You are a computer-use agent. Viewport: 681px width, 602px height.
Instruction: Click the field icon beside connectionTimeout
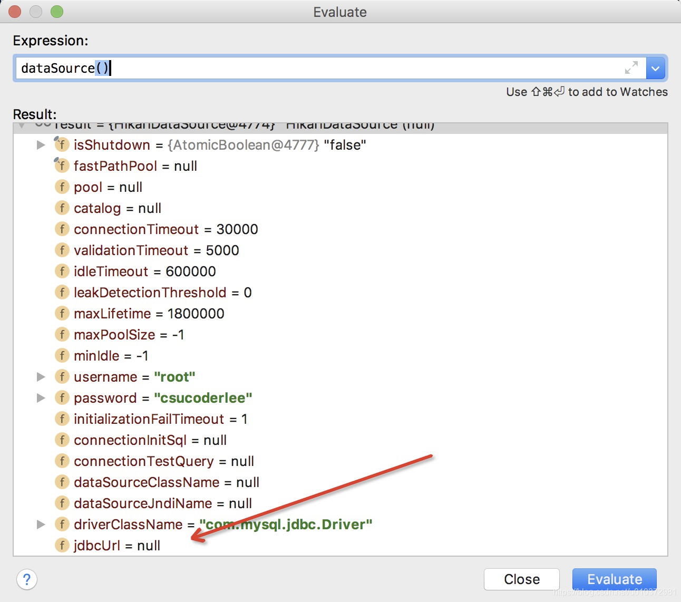(62, 229)
